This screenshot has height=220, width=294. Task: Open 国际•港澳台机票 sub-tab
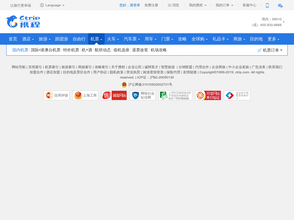click(x=46, y=50)
